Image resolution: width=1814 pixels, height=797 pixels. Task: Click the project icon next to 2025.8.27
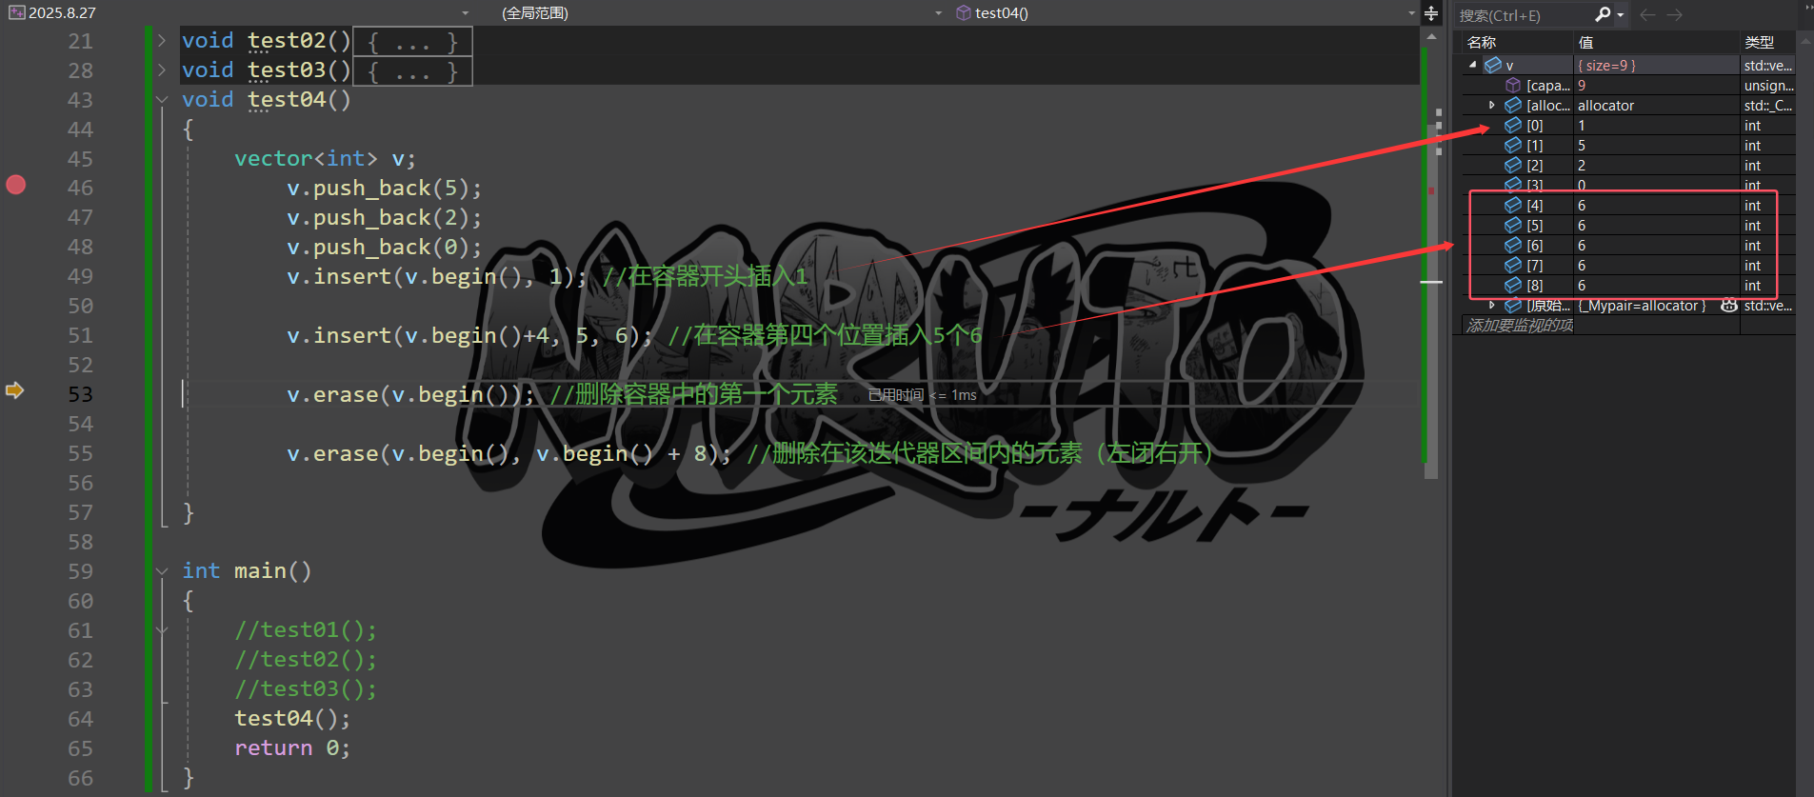(16, 12)
